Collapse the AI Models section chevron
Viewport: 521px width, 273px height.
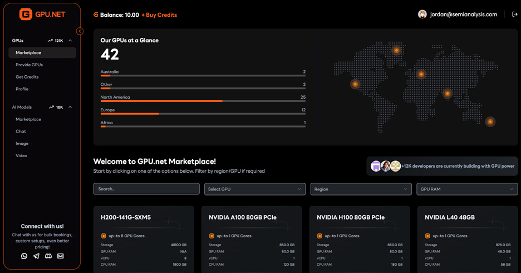(70, 107)
